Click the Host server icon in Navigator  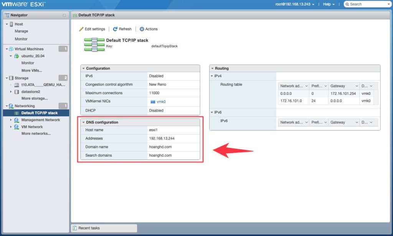coord(11,24)
